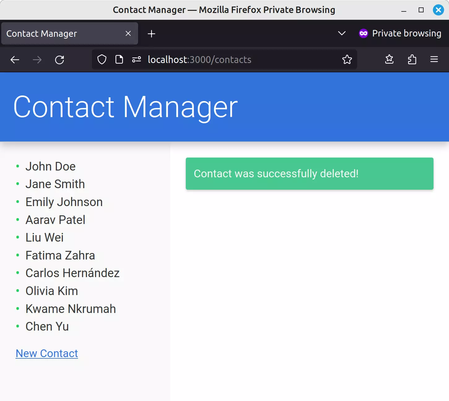Click the page info document icon
This screenshot has height=401, width=449.
pos(119,59)
